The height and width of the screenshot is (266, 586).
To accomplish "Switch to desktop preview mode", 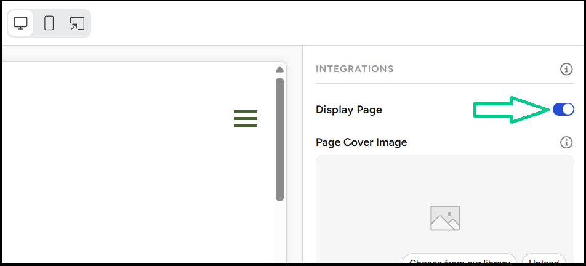I will point(20,23).
